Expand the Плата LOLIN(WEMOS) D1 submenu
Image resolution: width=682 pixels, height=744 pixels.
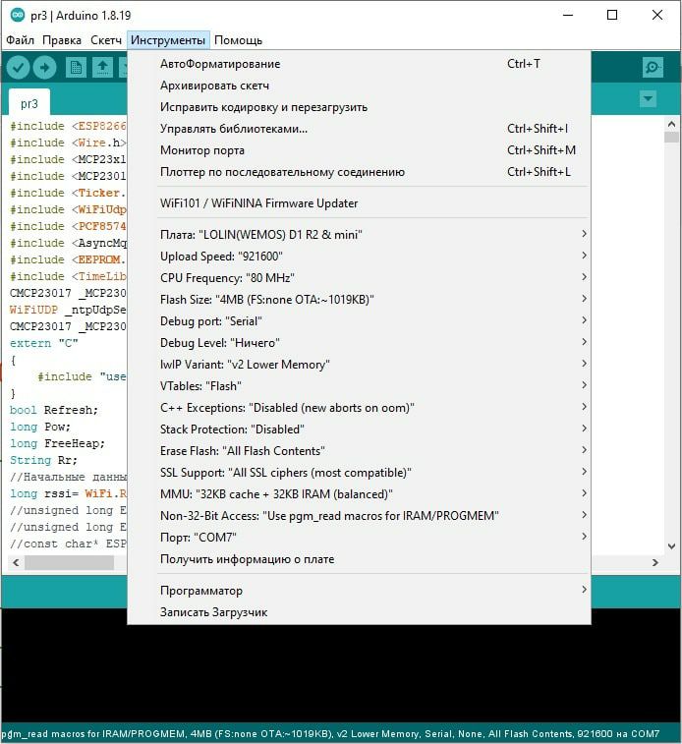359,234
